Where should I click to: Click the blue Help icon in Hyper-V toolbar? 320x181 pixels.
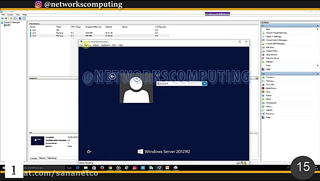pyautogui.click(x=20, y=18)
